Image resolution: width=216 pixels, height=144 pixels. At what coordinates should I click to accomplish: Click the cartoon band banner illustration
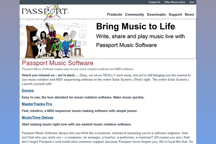(54, 39)
